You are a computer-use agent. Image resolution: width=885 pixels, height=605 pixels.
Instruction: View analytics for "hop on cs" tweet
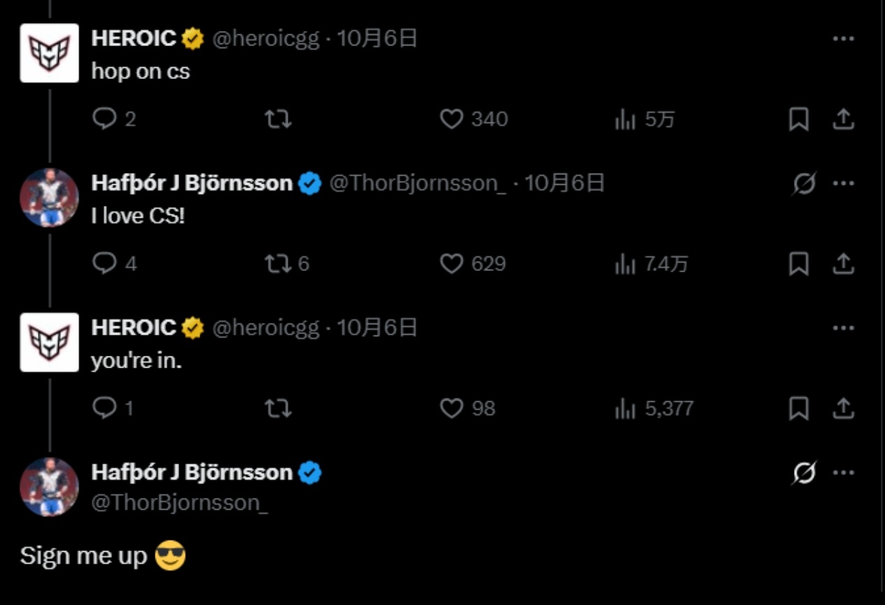624,120
